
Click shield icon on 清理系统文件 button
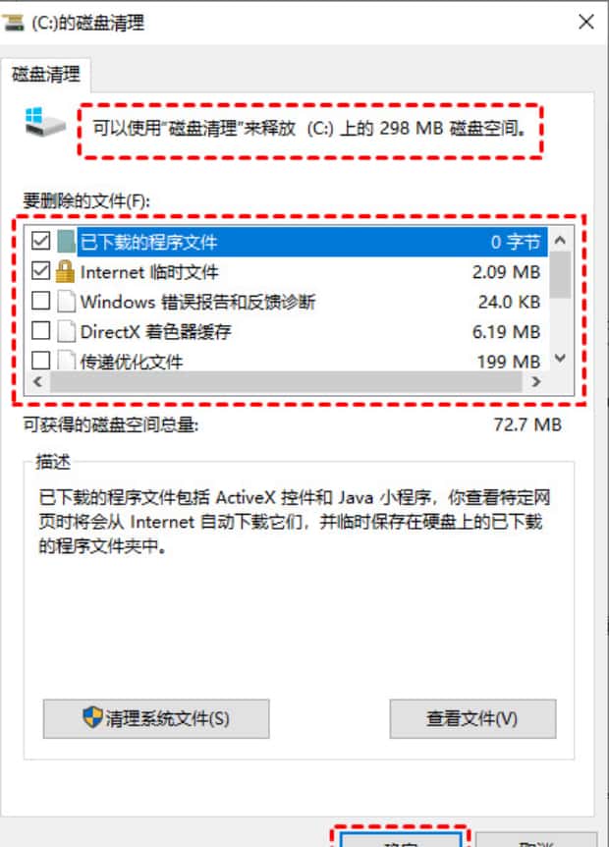93,717
